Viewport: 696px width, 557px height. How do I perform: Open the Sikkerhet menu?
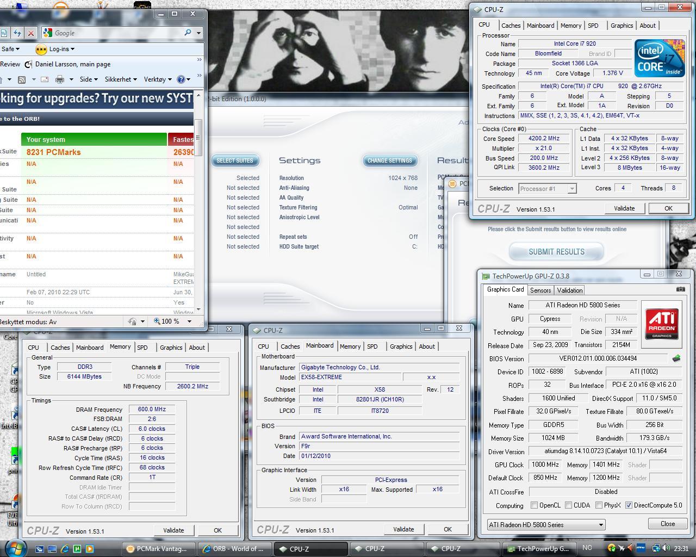121,79
